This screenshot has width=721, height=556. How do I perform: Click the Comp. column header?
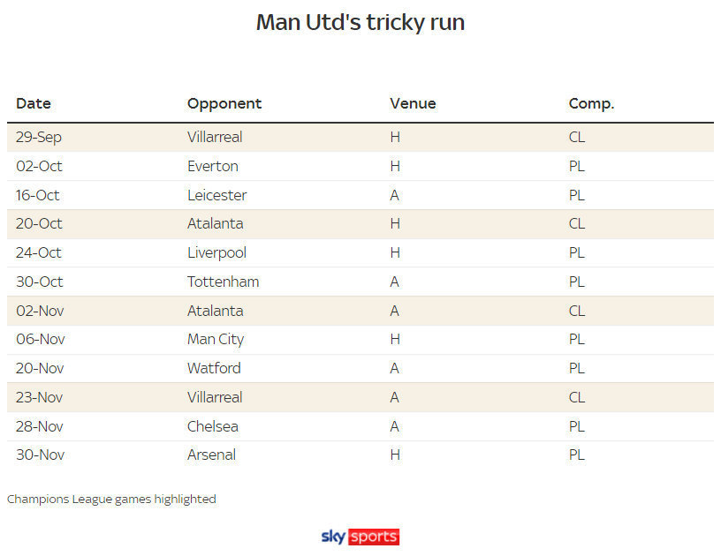(x=591, y=104)
